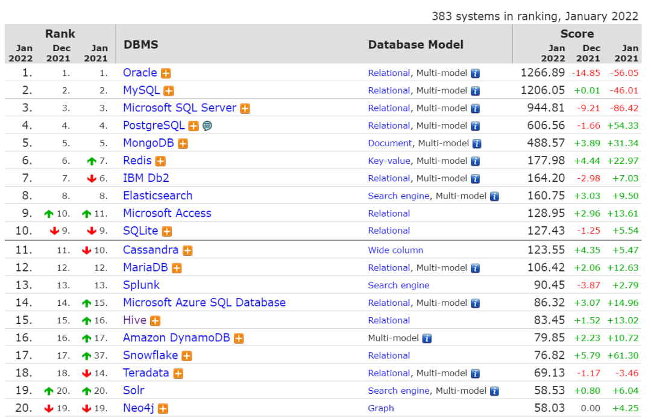Open the Splunk link
Screen dimensions: 651x419
[x=141, y=285]
